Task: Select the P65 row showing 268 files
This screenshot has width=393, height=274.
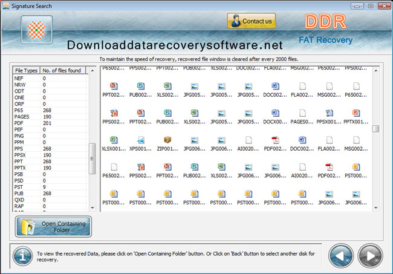Action: click(x=50, y=110)
